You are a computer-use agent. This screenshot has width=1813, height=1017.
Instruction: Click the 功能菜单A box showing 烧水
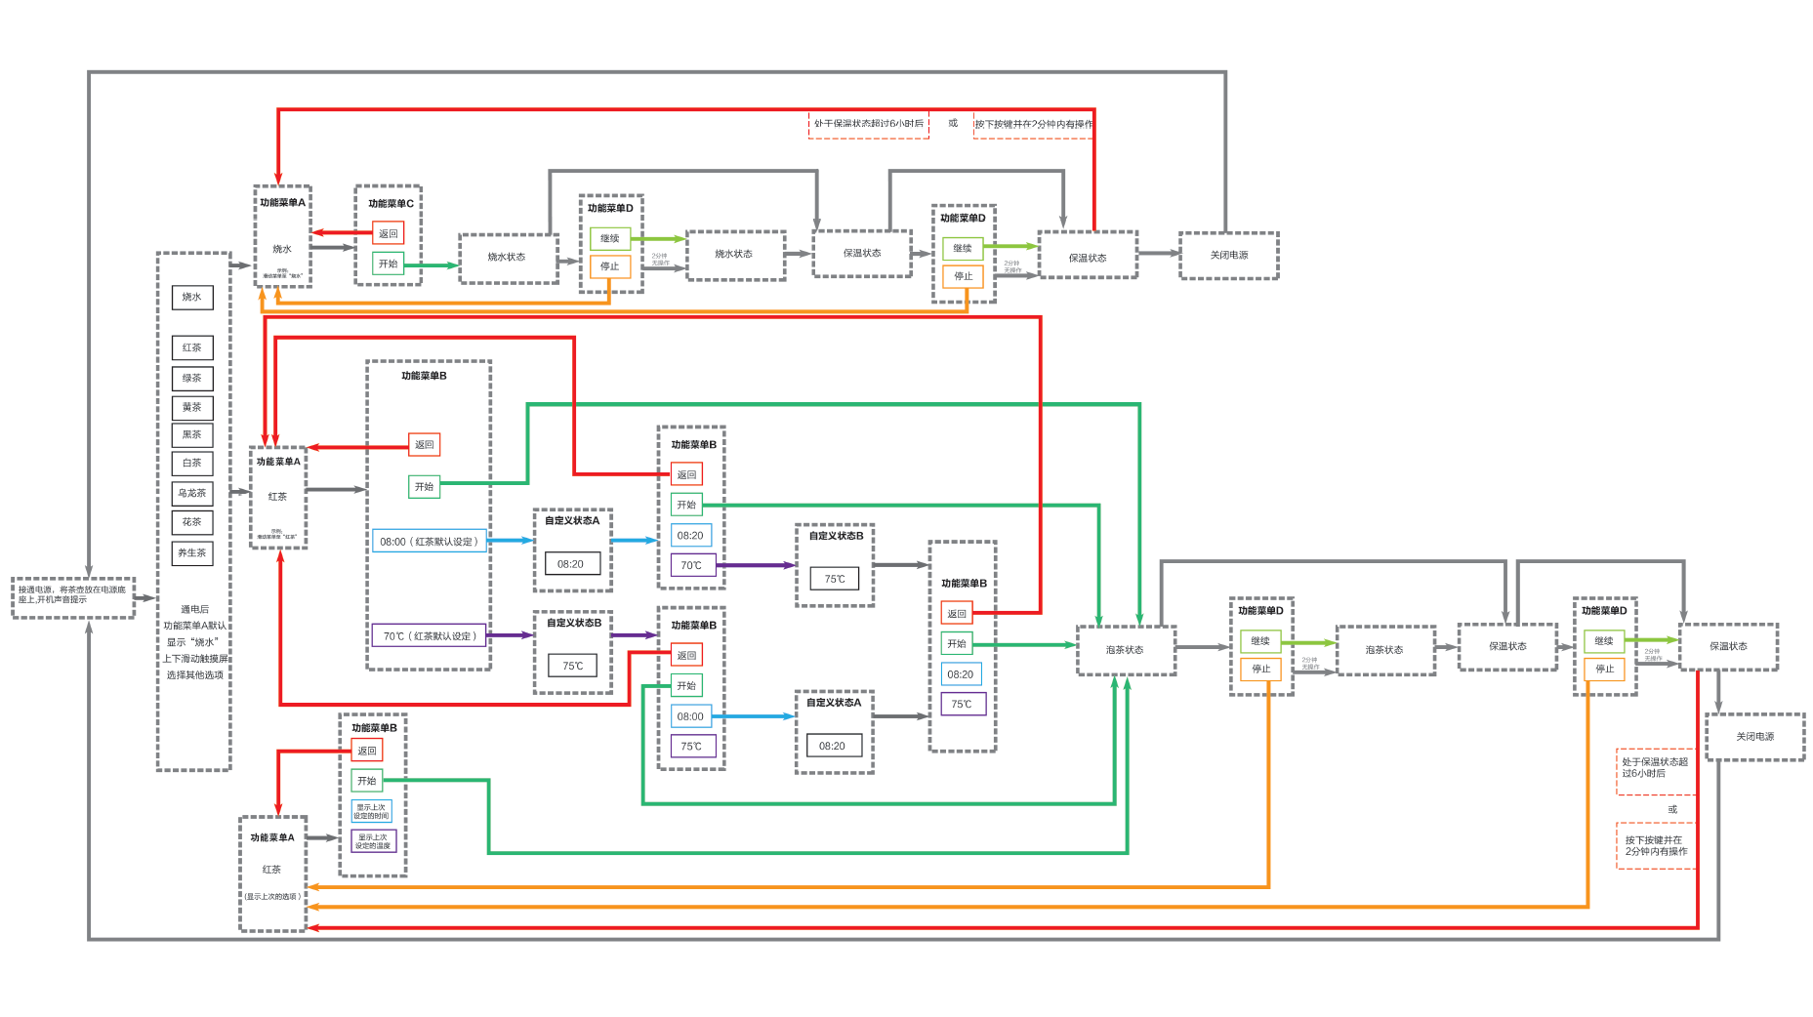pyautogui.click(x=282, y=237)
